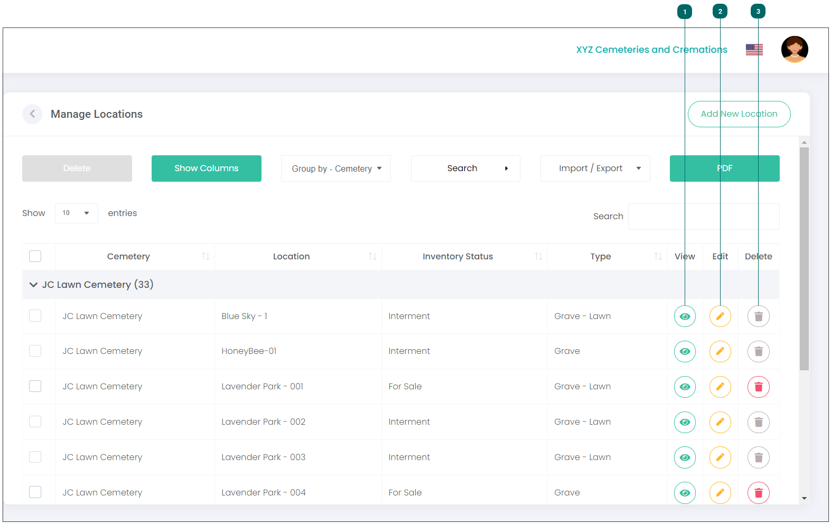
Task: View the Lavender Park - 001 location
Action: (685, 387)
